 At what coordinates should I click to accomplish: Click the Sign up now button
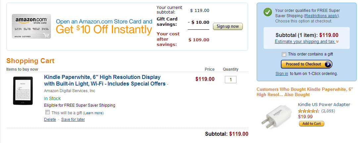click(x=228, y=26)
